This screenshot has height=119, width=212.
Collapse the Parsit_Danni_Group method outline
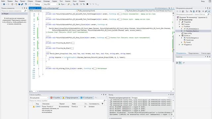38,54
